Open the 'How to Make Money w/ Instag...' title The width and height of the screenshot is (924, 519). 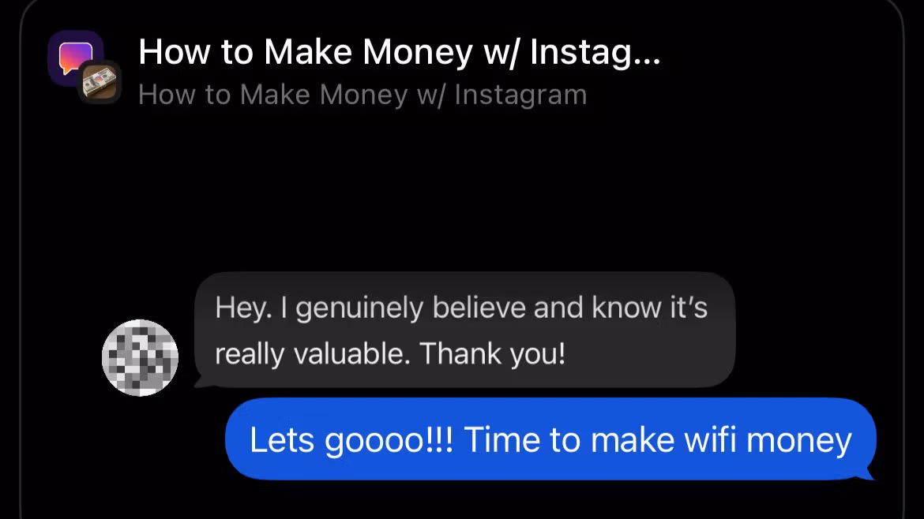[400, 52]
